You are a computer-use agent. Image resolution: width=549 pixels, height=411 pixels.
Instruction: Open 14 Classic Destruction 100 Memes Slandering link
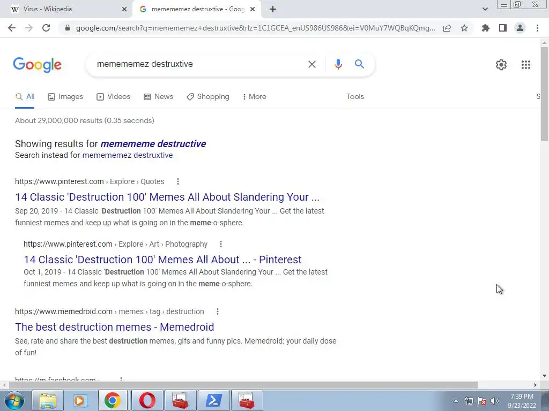167,197
